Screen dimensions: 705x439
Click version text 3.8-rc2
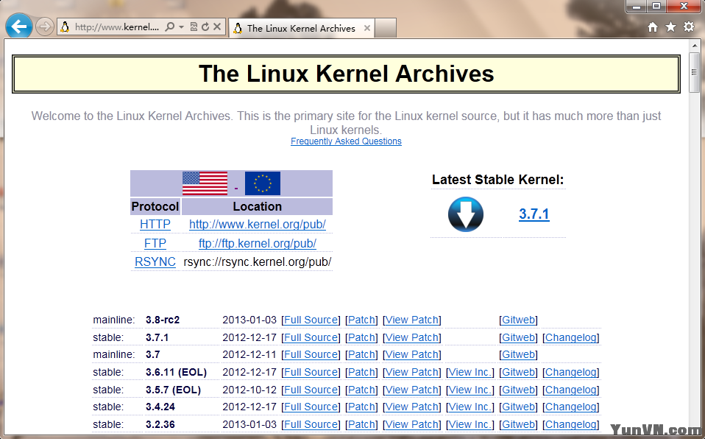coord(163,320)
